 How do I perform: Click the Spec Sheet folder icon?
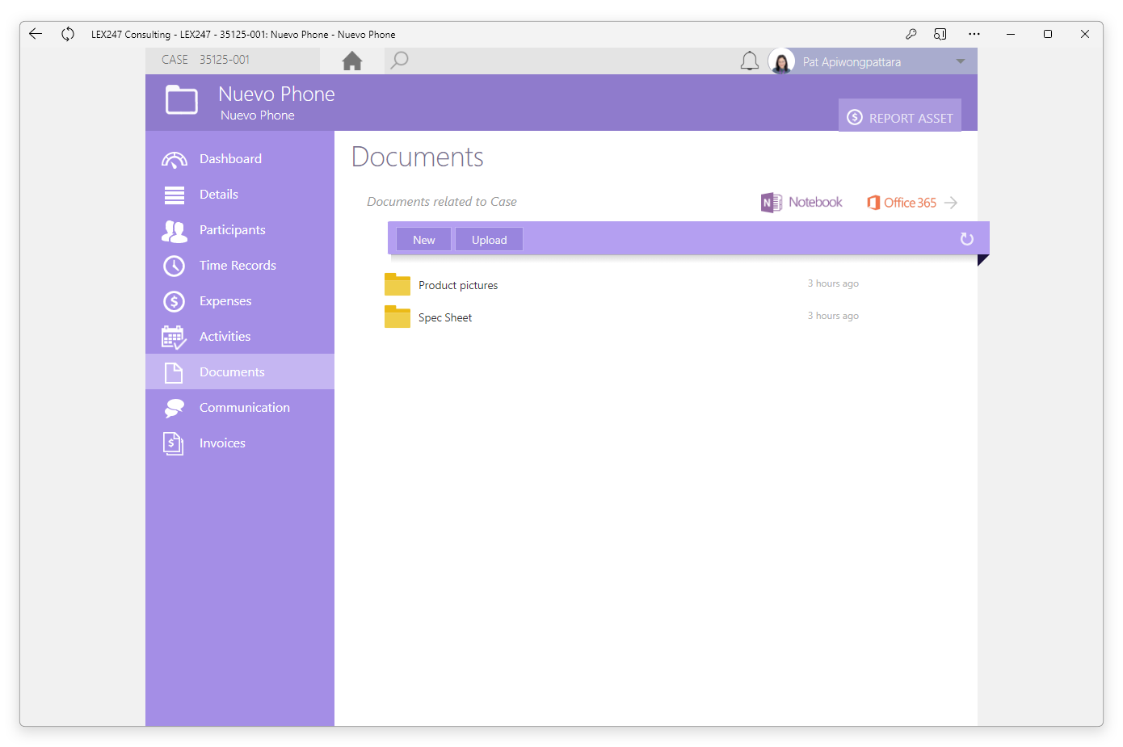click(x=397, y=317)
